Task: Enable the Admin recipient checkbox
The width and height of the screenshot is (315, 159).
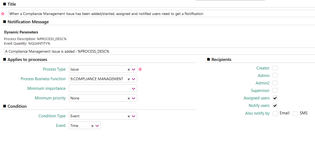Action: pyautogui.click(x=275, y=75)
